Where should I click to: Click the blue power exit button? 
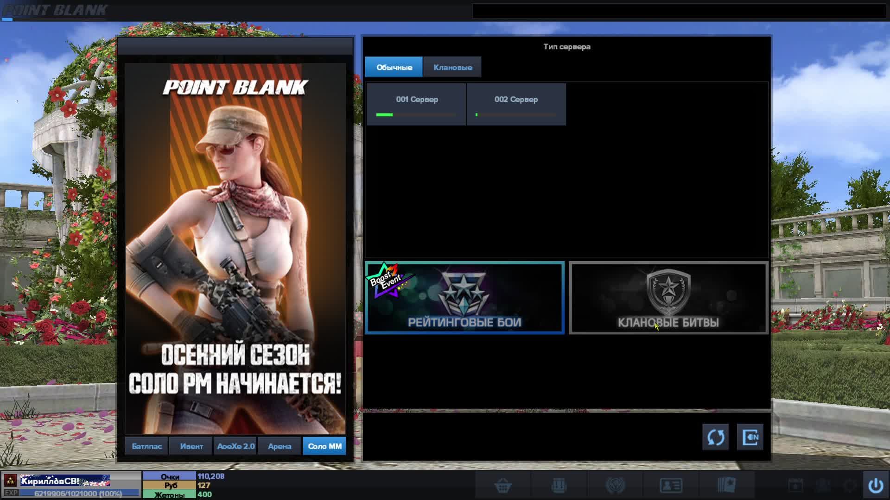point(875,486)
